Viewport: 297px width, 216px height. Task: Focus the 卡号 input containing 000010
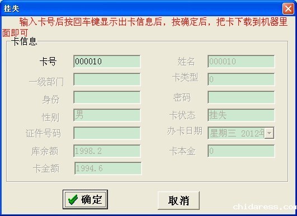pos(107,62)
